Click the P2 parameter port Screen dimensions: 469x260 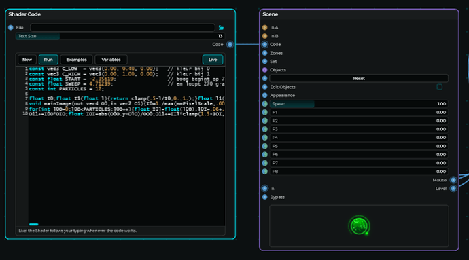pos(264,121)
